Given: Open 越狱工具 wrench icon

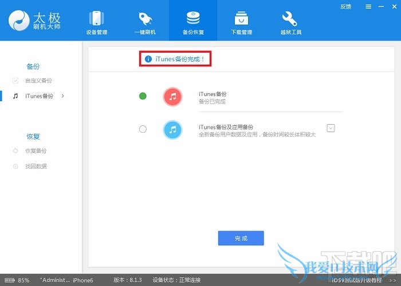Looking at the screenshot, I should (290, 18).
